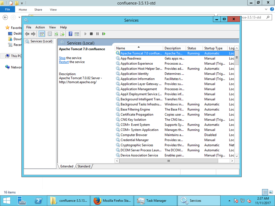Click the Restart the service link
275x206 pixels.
64,62
